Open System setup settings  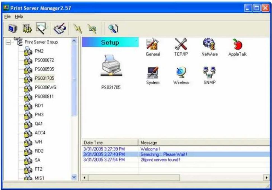pos(153,76)
